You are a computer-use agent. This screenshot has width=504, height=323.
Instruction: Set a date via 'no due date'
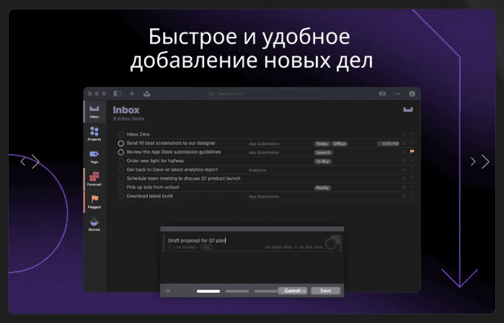[311, 247]
